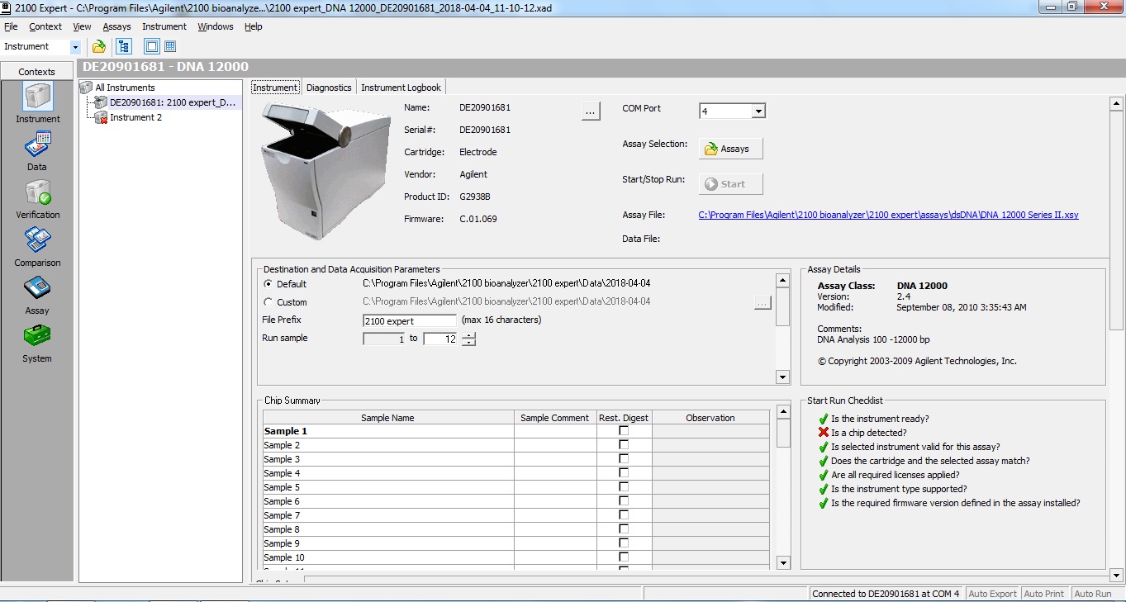Open the COM Port dropdown
The width and height of the screenshot is (1126, 602).
pyautogui.click(x=757, y=110)
